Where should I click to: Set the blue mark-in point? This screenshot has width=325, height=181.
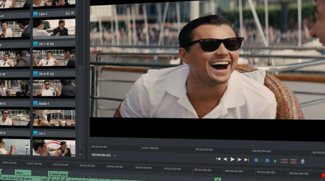pyautogui.click(x=256, y=160)
